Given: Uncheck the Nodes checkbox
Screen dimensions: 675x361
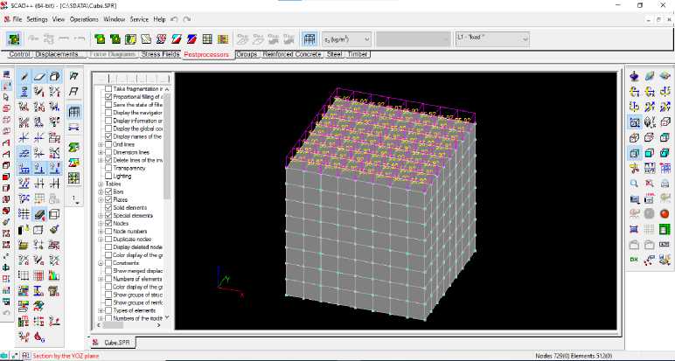Looking at the screenshot, I should point(108,223).
